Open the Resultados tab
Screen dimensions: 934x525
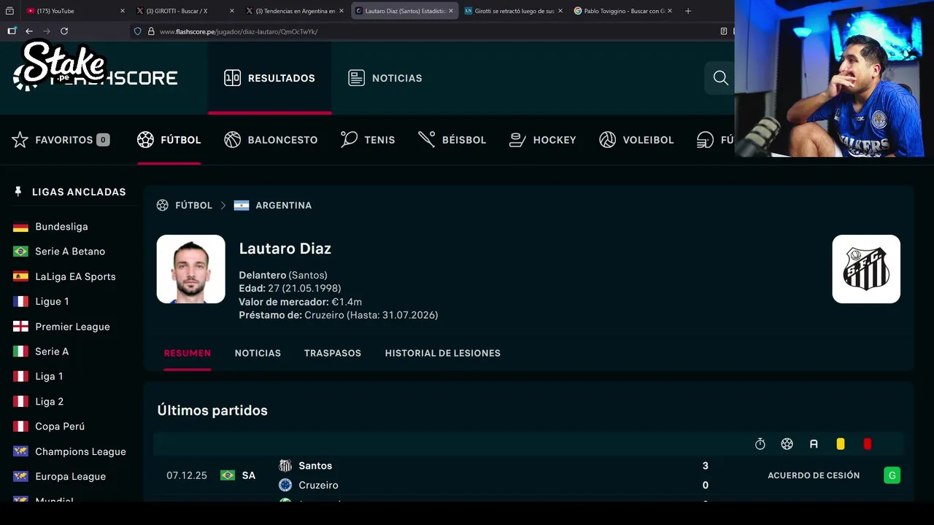[x=269, y=78]
